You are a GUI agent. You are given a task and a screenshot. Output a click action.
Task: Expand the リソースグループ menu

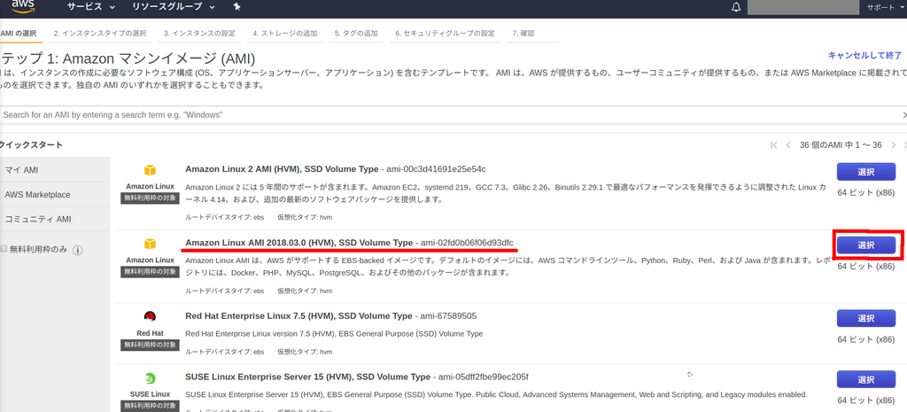(x=174, y=7)
